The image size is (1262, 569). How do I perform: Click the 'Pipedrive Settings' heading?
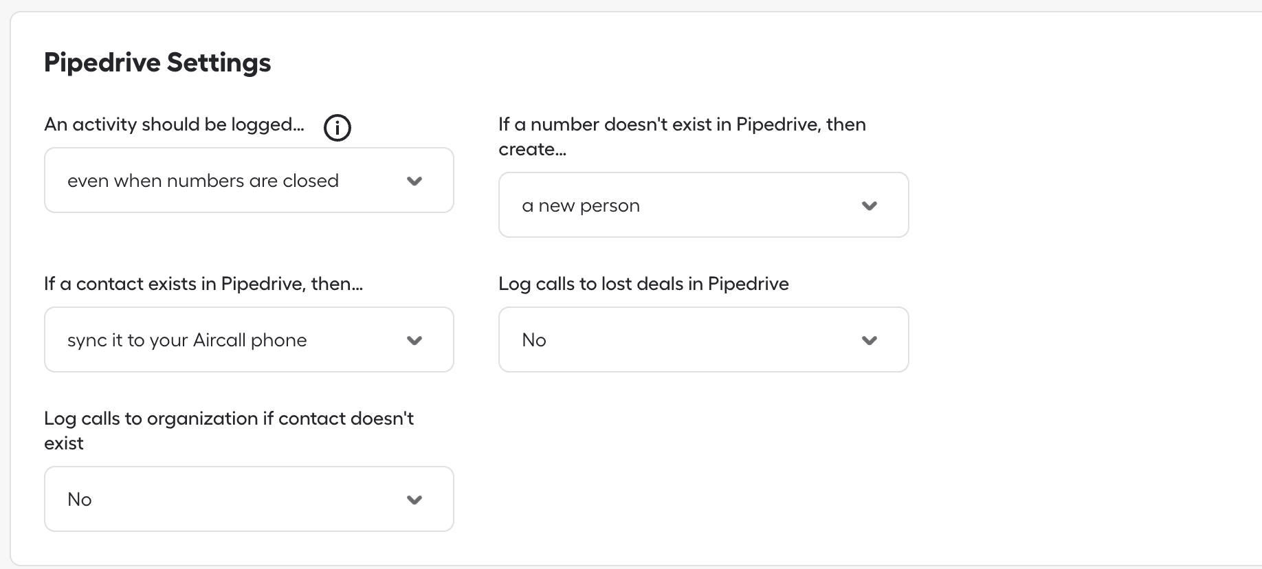pos(157,63)
